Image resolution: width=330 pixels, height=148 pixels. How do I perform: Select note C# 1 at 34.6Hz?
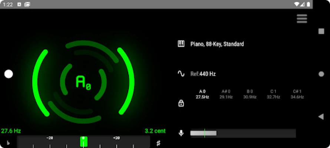point(297,94)
